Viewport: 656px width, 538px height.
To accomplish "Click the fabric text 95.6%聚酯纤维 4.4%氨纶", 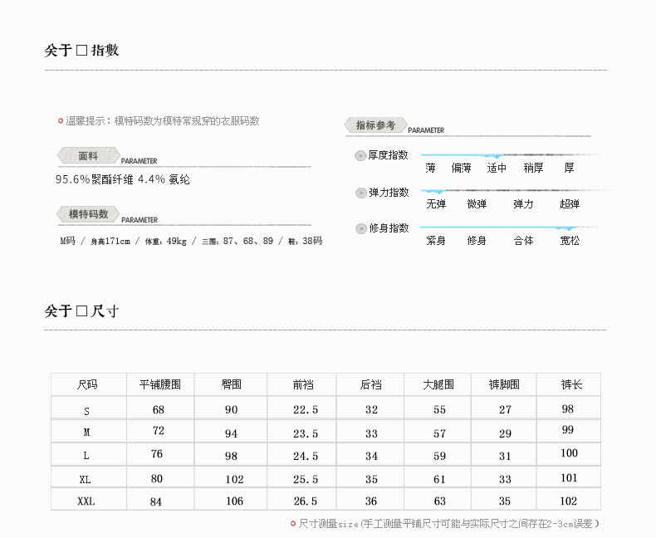I will click(x=123, y=179).
